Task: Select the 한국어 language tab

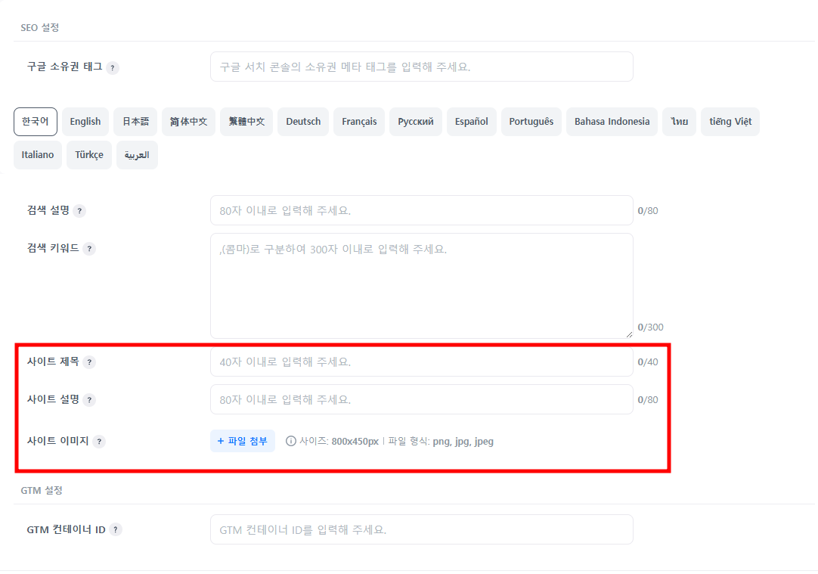Action: coord(36,122)
